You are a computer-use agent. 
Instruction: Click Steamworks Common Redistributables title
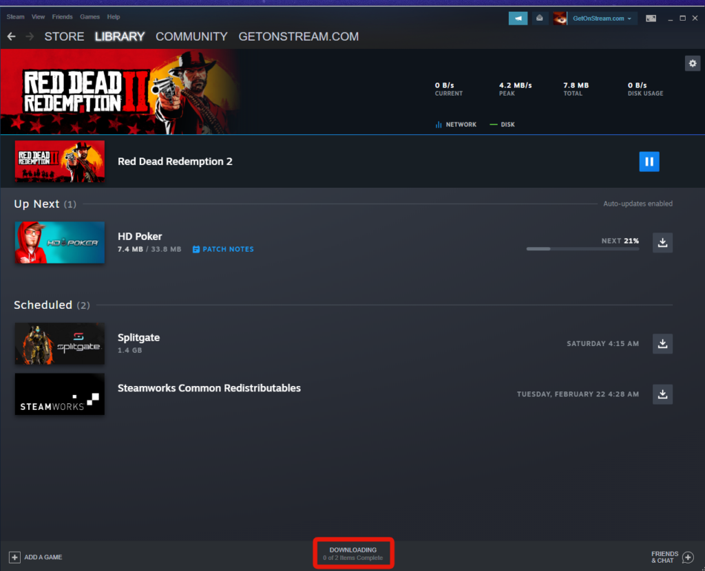point(209,388)
